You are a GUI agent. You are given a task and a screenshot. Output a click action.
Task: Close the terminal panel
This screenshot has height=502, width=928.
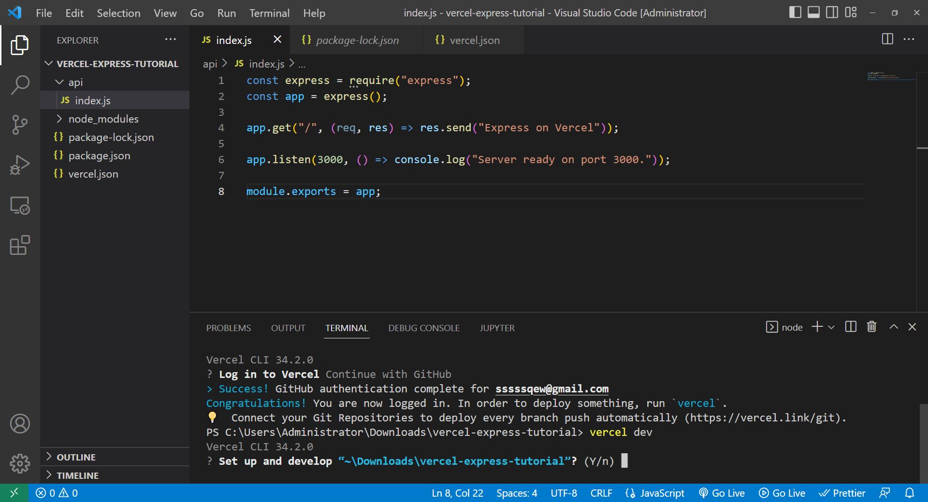(x=912, y=327)
